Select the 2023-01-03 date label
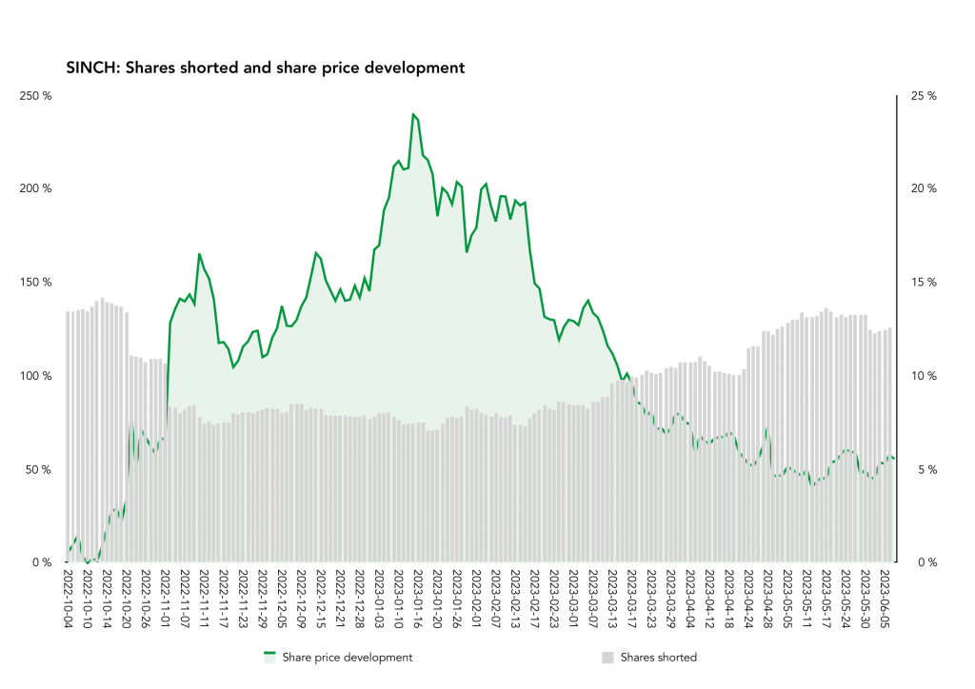Screen dimensions: 975x689 pyautogui.click(x=379, y=599)
